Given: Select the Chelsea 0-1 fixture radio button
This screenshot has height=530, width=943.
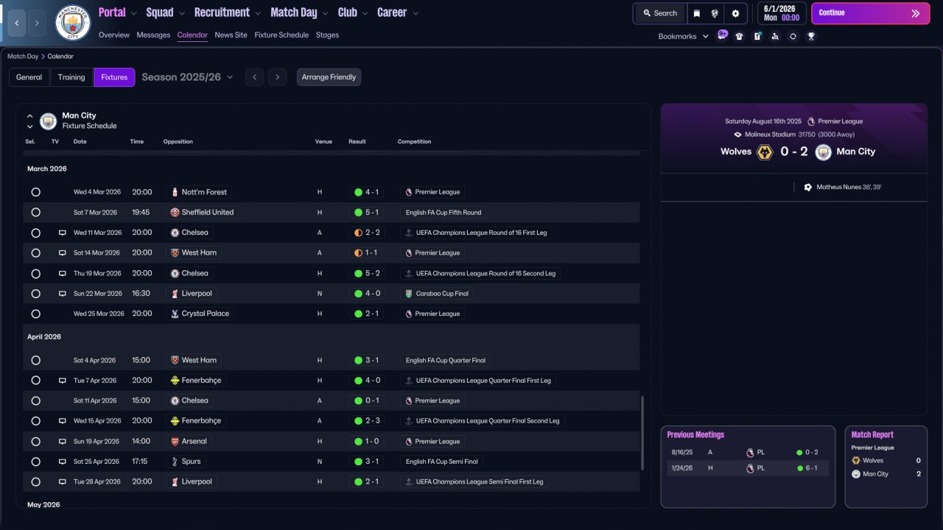Looking at the screenshot, I should pos(35,401).
